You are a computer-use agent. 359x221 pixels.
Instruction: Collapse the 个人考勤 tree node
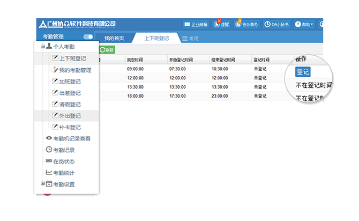43,47
